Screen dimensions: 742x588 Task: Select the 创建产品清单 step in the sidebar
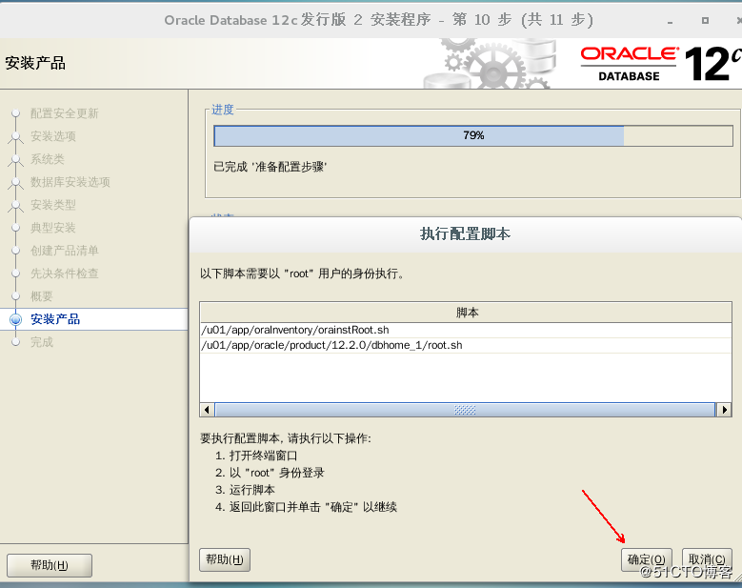pos(65,251)
